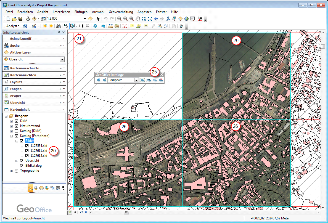
Task: Click the Save project icon
Action: click(20, 19)
